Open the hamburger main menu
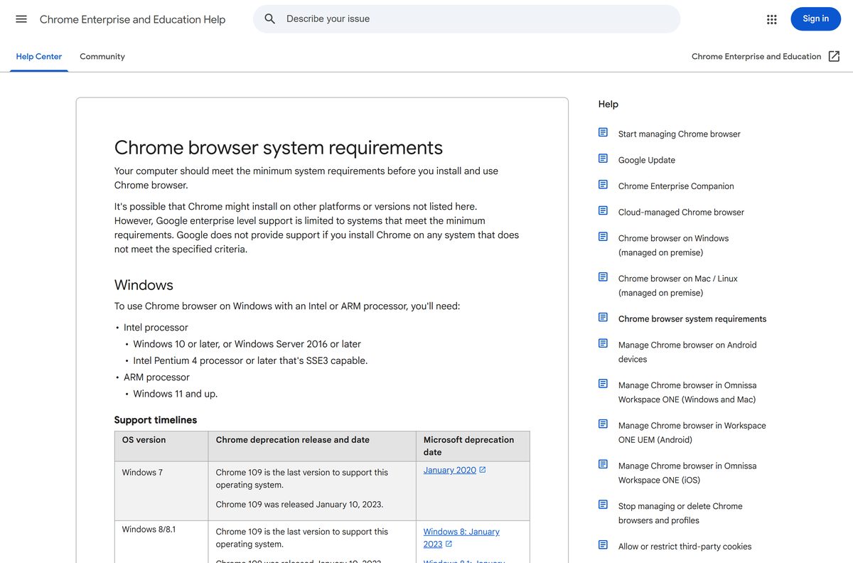The height and width of the screenshot is (563, 853). (21, 19)
